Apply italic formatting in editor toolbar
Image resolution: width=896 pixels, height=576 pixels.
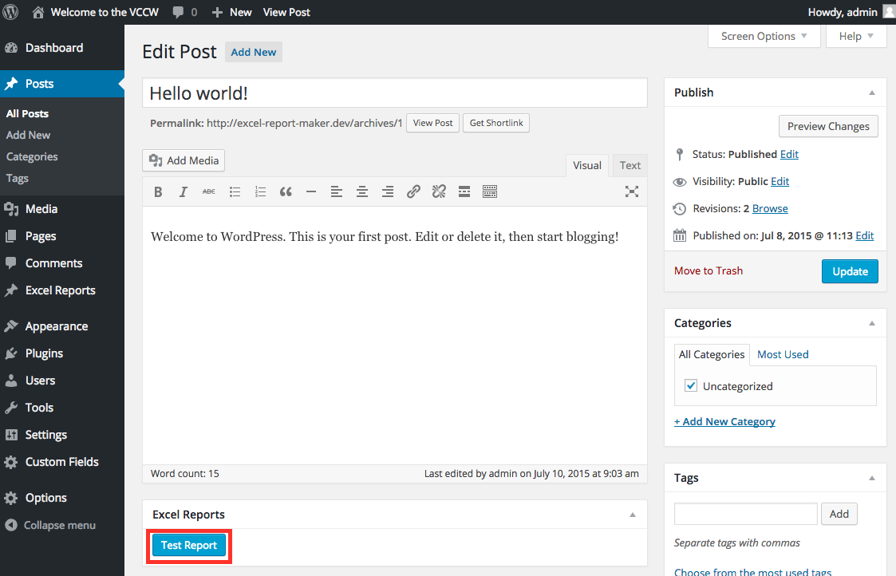184,191
